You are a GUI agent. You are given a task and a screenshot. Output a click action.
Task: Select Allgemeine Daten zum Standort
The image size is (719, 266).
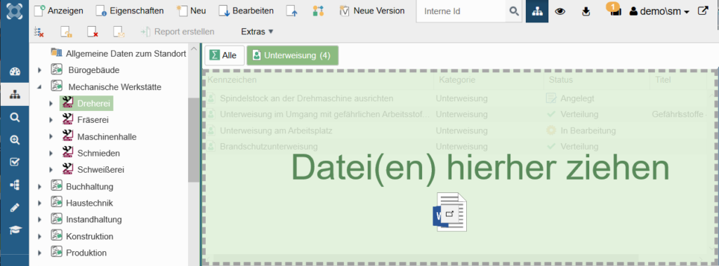tap(126, 53)
